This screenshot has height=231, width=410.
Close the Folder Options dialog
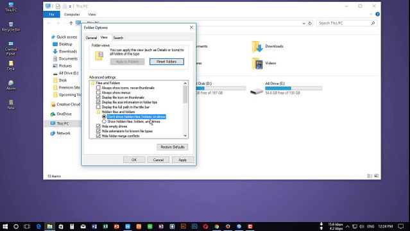191,27
